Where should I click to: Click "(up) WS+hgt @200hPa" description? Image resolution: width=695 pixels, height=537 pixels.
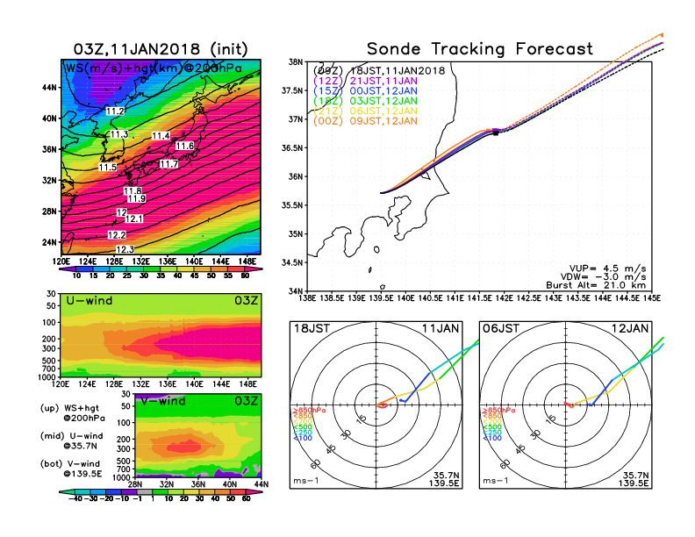click(73, 413)
